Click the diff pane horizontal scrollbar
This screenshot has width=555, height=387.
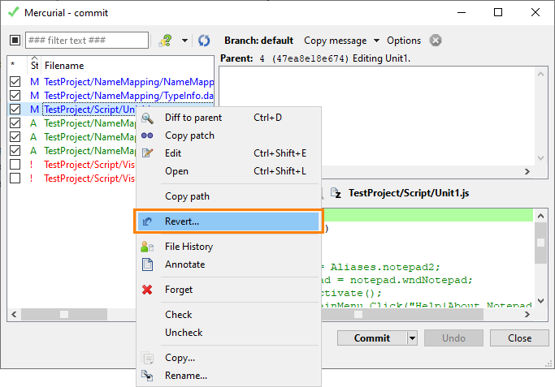pos(402,314)
